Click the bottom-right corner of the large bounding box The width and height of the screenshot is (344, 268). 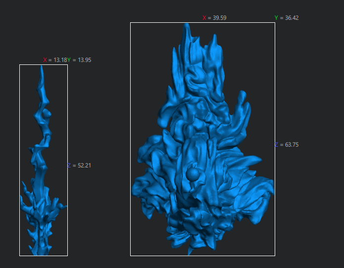click(x=275, y=256)
